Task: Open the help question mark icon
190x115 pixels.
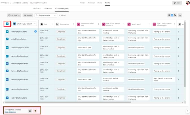Action: tap(187, 111)
